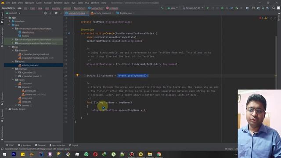281x158 pixels.
Task: Open the Navigate menu
Action: pos(29,3)
